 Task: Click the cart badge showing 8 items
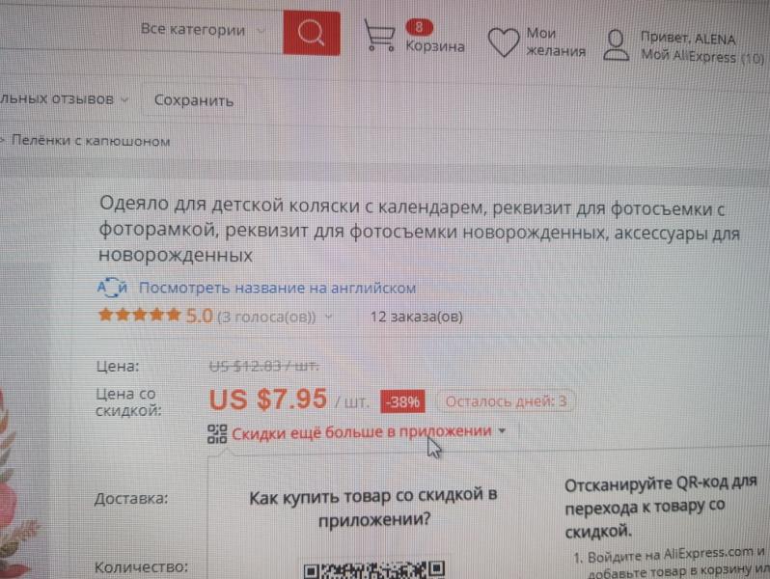[419, 27]
